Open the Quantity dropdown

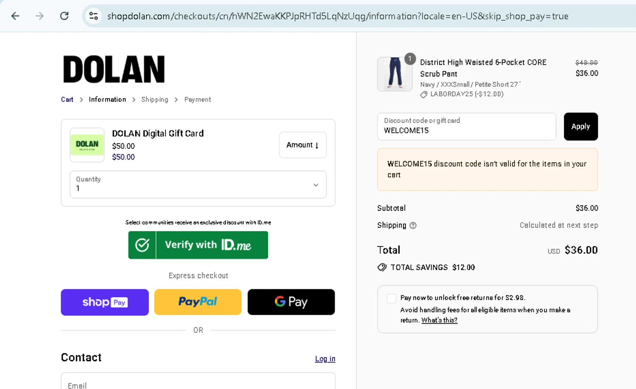click(198, 184)
